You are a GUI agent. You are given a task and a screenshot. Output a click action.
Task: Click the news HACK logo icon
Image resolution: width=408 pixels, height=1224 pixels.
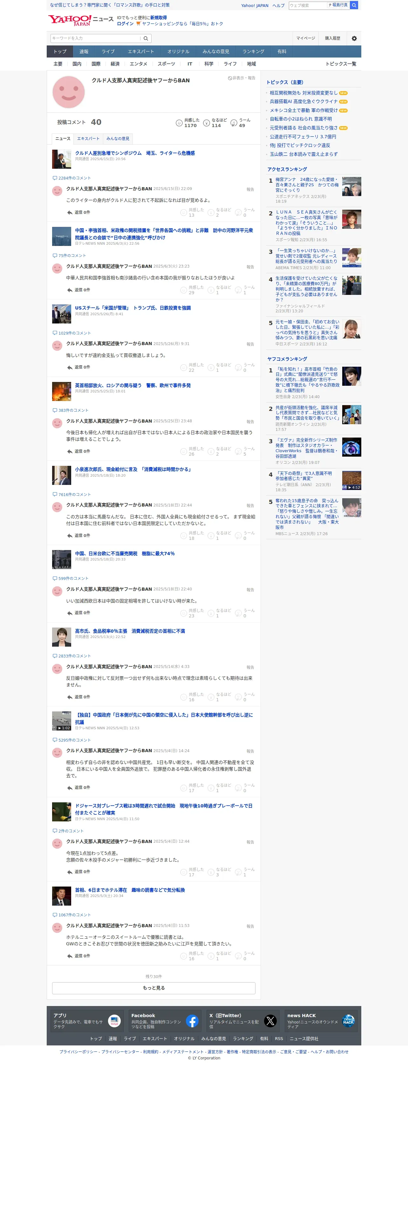point(349,1021)
